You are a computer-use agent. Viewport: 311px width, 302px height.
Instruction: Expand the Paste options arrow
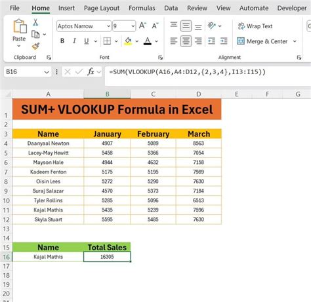coord(19,46)
